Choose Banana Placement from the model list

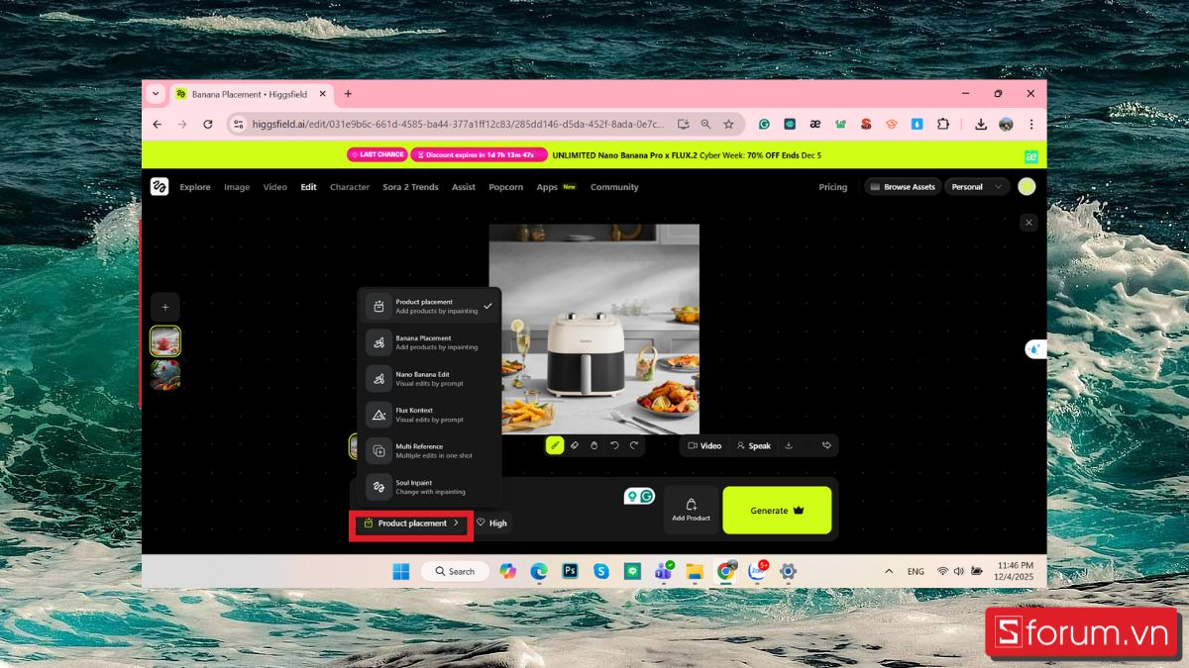click(x=429, y=342)
